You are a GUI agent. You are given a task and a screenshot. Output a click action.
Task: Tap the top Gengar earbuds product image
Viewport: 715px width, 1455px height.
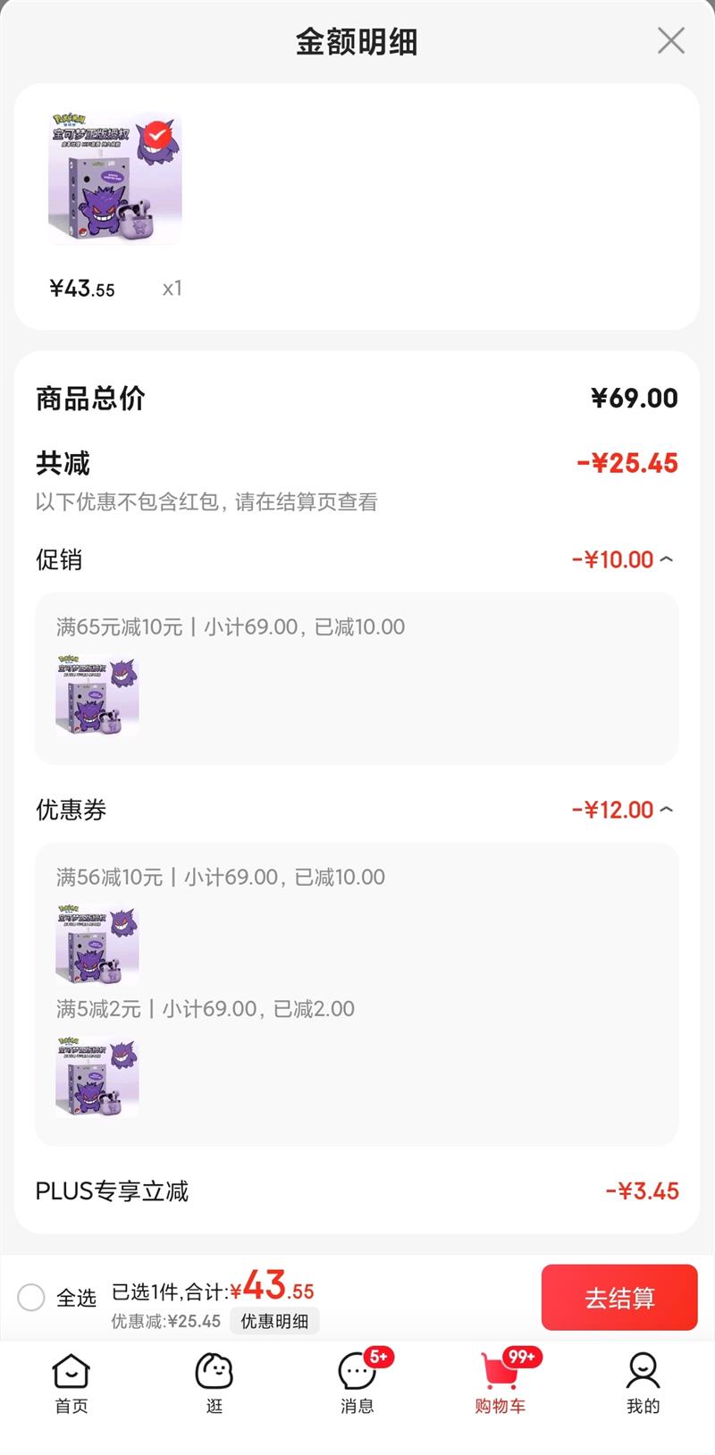pyautogui.click(x=114, y=179)
